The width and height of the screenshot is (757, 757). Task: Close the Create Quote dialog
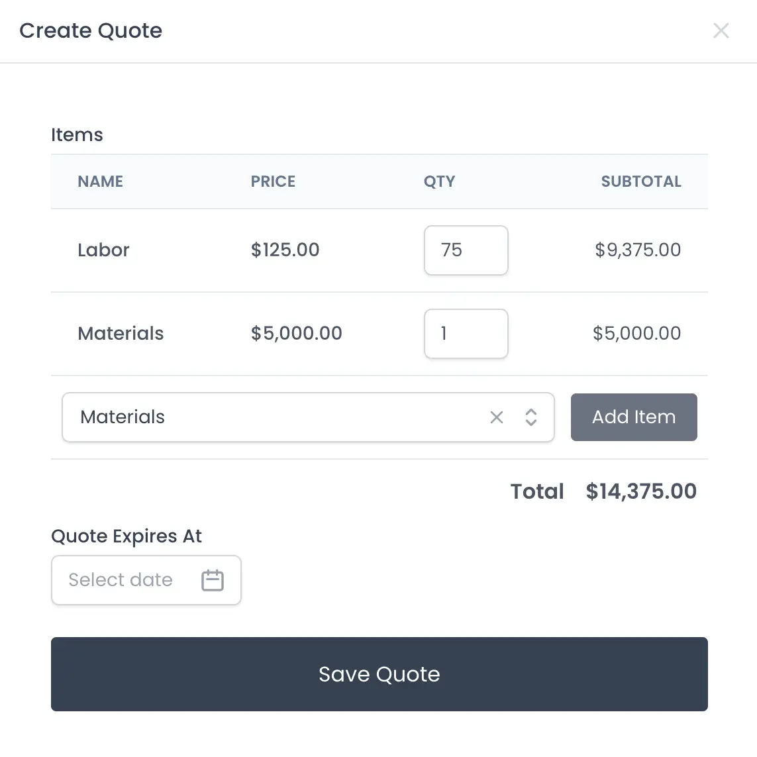coord(721,30)
